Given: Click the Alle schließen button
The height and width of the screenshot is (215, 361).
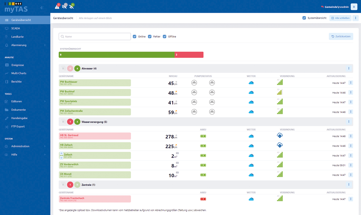Looking at the screenshot, I should 340,18.
